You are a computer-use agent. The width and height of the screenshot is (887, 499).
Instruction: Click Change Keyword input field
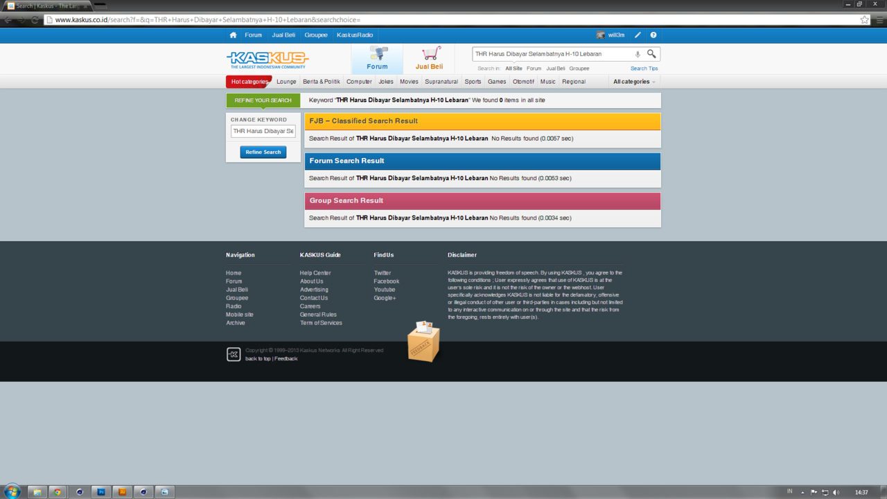263,131
